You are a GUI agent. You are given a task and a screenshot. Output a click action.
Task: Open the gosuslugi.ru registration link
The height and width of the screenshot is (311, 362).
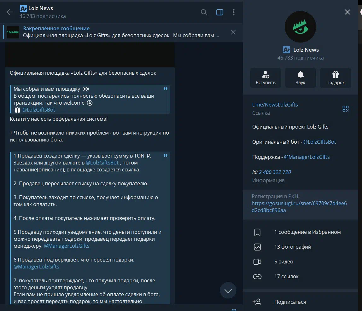299,207
